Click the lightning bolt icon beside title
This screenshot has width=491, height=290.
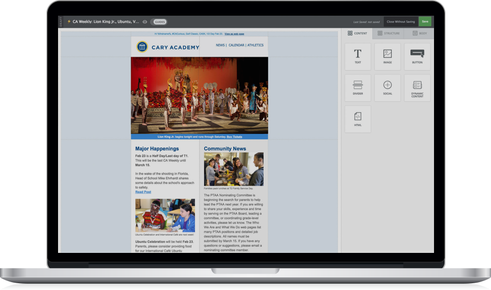[x=69, y=21]
